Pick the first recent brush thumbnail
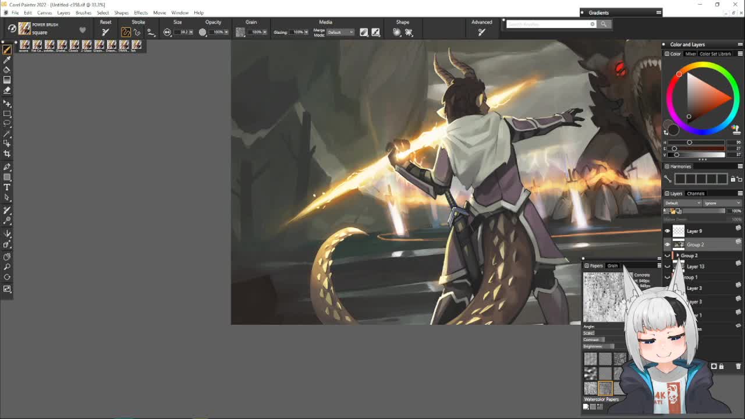 24,45
